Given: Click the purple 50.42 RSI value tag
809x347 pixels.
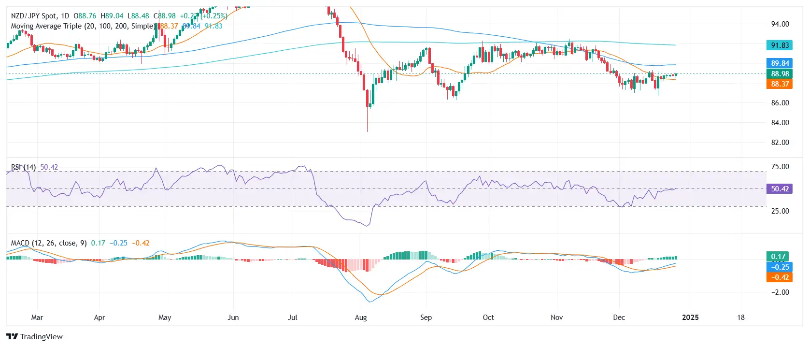Looking at the screenshot, I should click(x=780, y=189).
